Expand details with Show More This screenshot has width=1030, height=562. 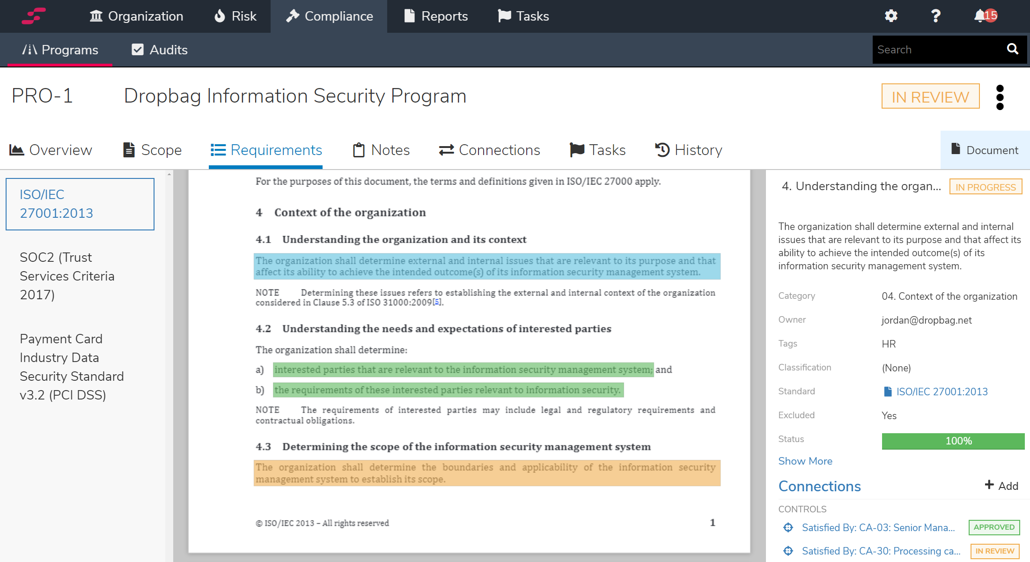click(805, 461)
